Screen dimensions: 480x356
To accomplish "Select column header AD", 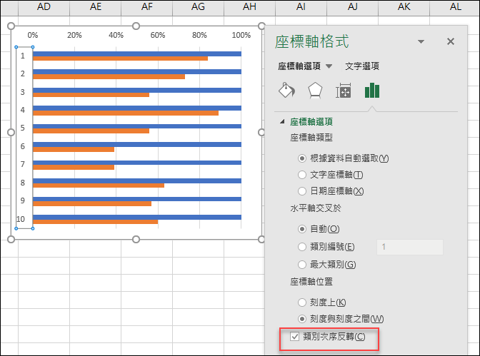I will pyautogui.click(x=44, y=6).
